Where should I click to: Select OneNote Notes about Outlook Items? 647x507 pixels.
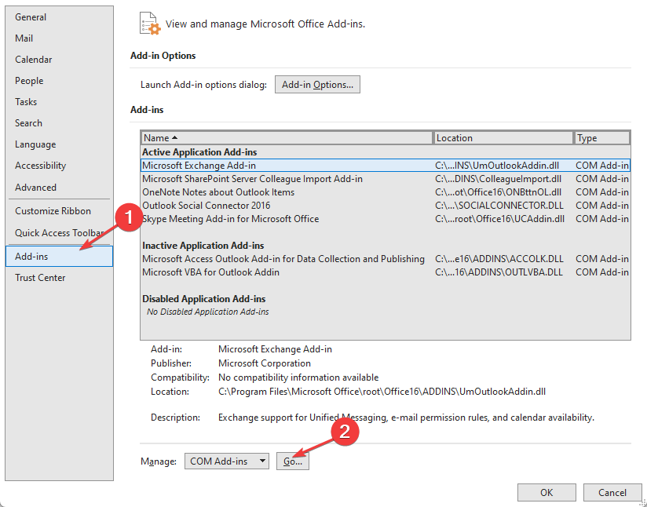pos(386,192)
